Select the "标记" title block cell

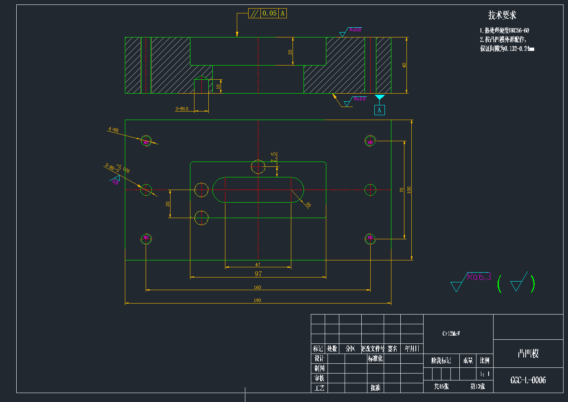(x=318, y=349)
